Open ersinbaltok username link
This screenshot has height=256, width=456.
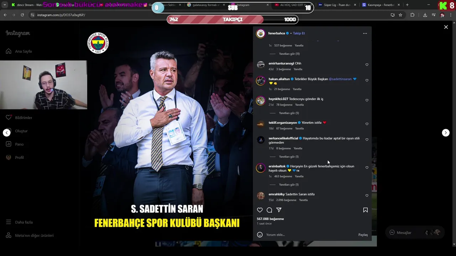(x=277, y=166)
